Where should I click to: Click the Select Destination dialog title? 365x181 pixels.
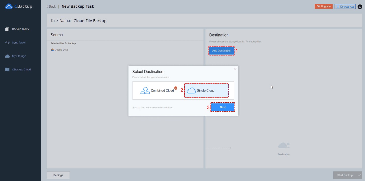[148, 72]
